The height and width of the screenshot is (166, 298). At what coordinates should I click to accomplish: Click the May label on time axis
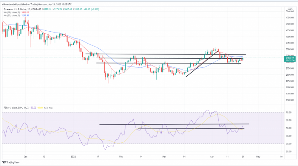pyautogui.click(x=258, y=157)
